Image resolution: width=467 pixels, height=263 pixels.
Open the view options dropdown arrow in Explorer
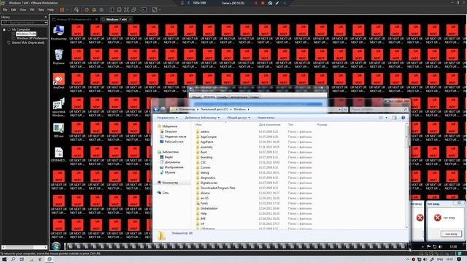coord(386,118)
